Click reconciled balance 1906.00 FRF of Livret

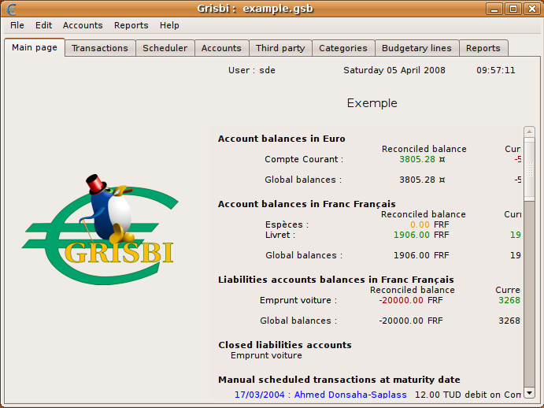pos(421,235)
